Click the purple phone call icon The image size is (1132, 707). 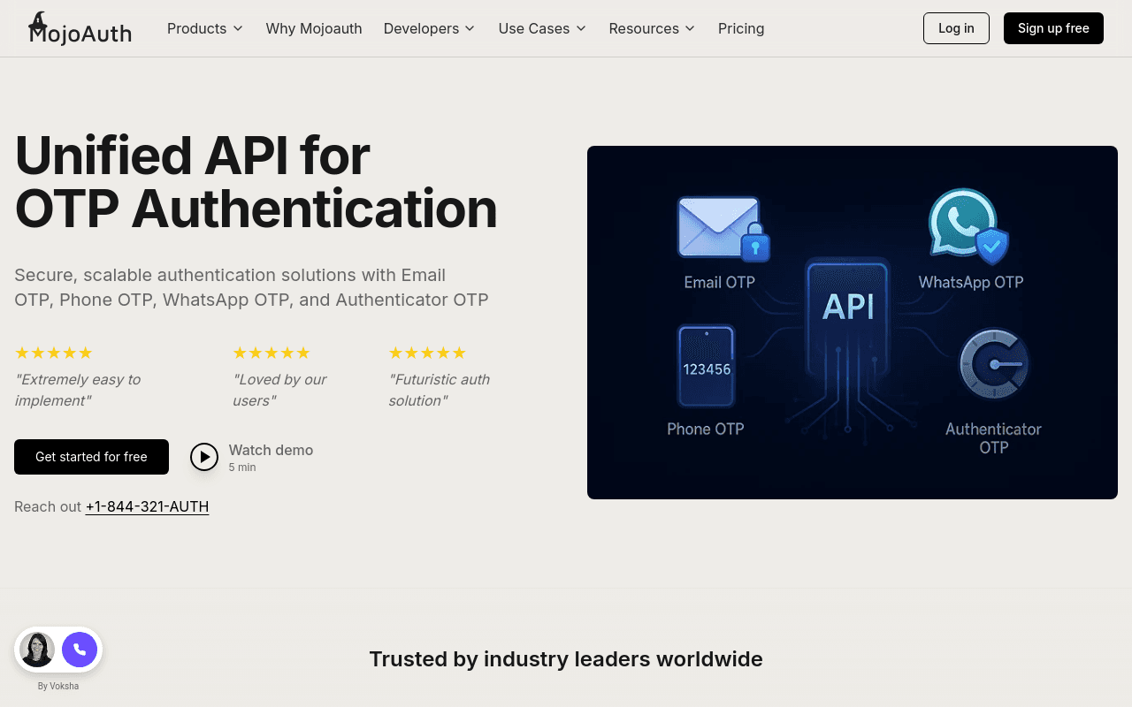click(x=80, y=650)
